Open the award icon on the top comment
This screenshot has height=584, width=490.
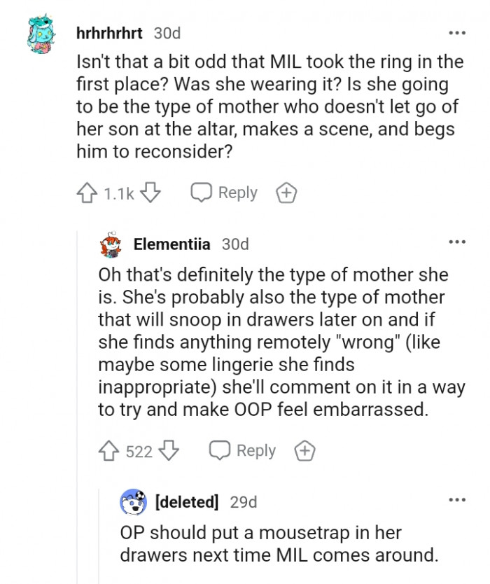click(x=286, y=193)
